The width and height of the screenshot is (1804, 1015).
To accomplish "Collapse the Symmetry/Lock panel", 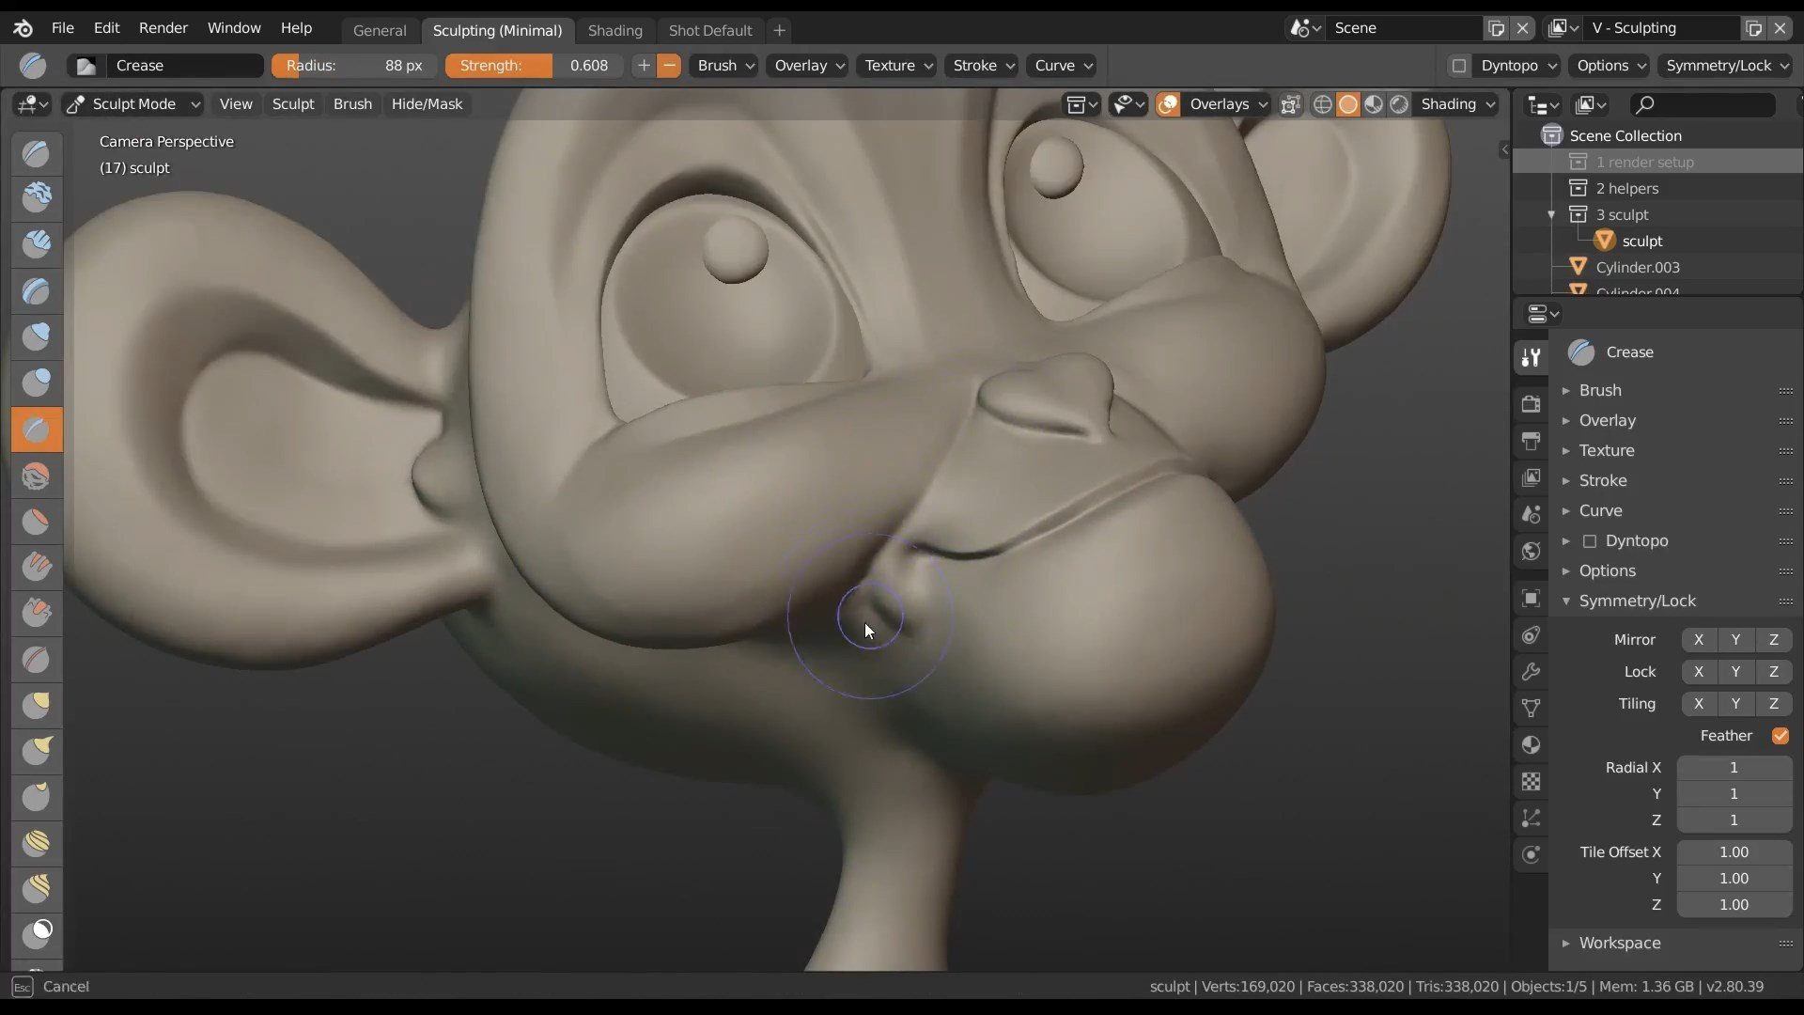I will [1636, 601].
